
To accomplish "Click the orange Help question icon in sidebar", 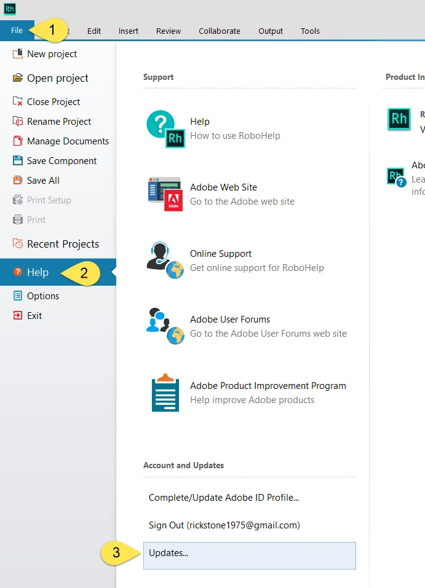I will tap(18, 272).
